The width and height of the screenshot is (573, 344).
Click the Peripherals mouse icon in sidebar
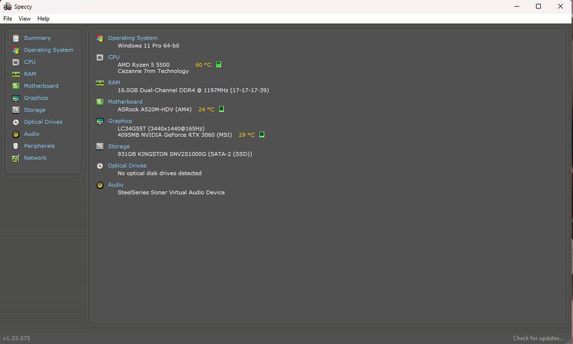(x=16, y=146)
